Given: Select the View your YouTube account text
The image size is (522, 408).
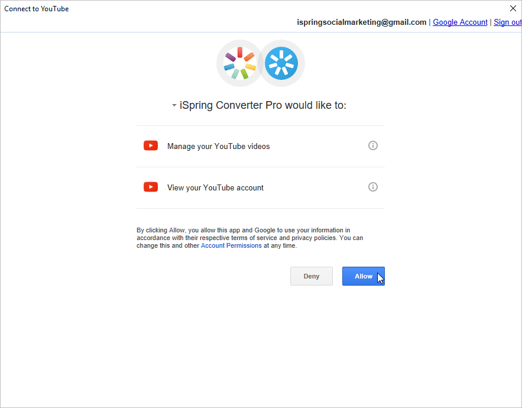Looking at the screenshot, I should tap(215, 188).
